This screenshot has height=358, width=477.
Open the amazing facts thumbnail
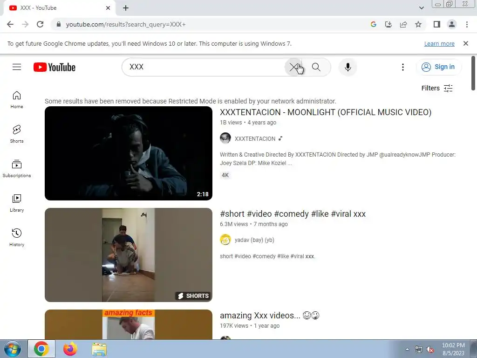pyautogui.click(x=129, y=324)
